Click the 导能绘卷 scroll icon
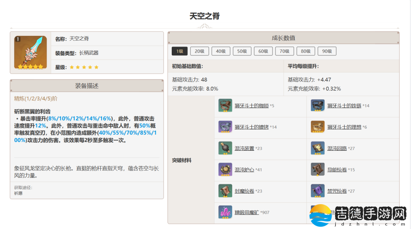The width and height of the screenshot is (411, 229). click(x=318, y=169)
